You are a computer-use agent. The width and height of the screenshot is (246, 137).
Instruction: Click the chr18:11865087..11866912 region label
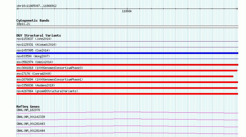click(x=36, y=6)
